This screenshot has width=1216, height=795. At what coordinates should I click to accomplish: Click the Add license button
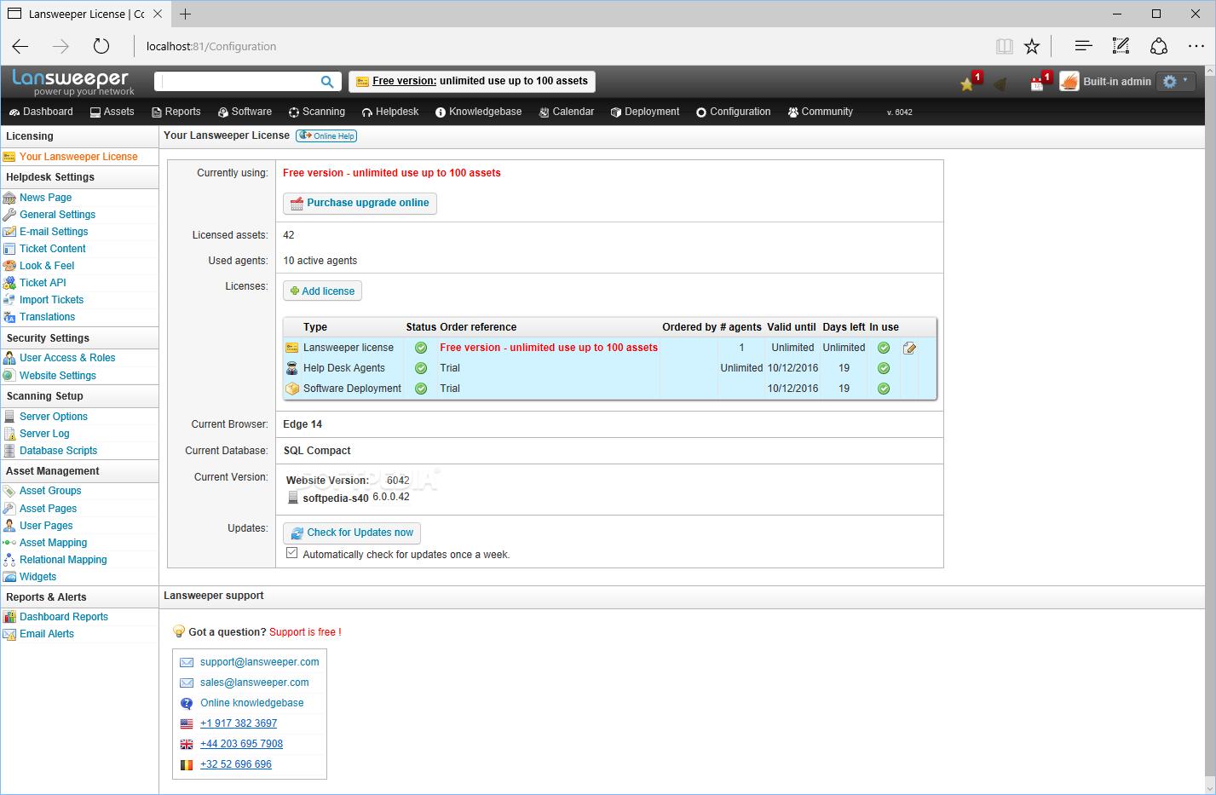pos(322,291)
